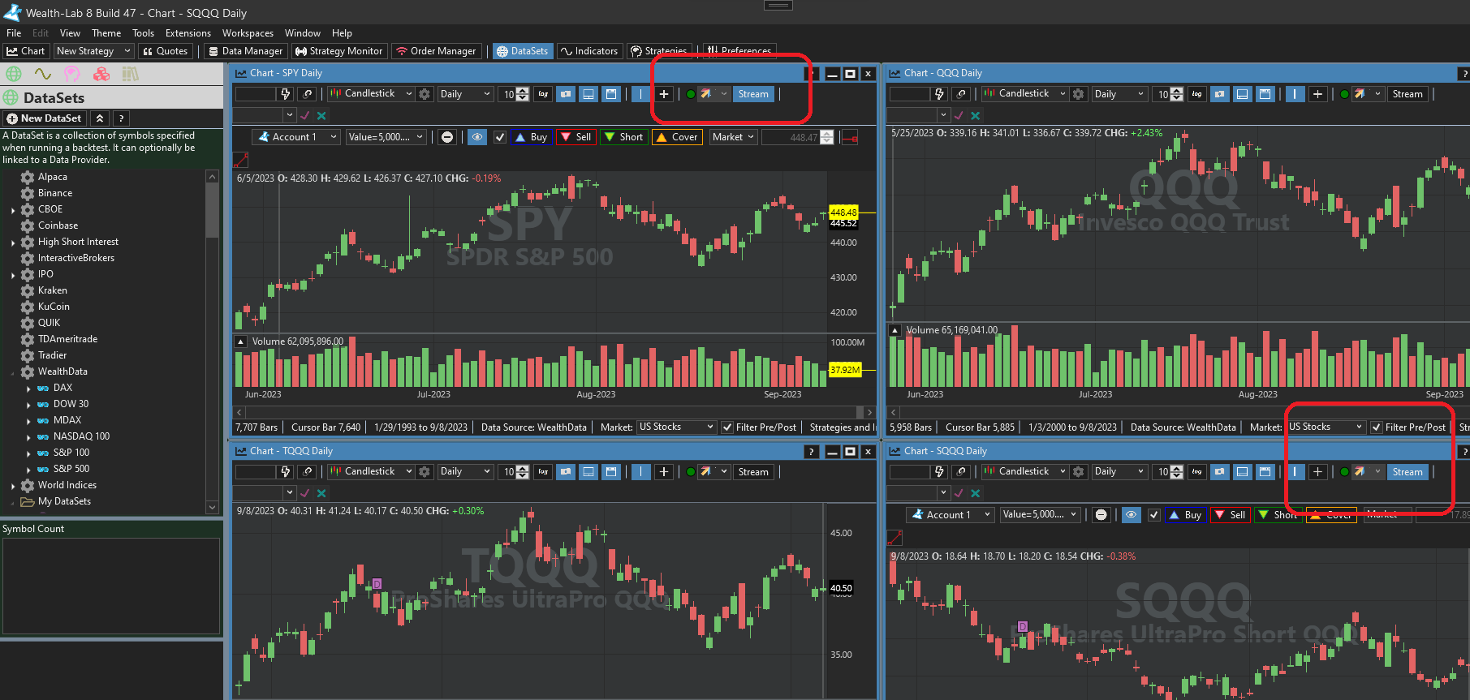Click the crosshair plus button in SPY chart

[x=664, y=94]
